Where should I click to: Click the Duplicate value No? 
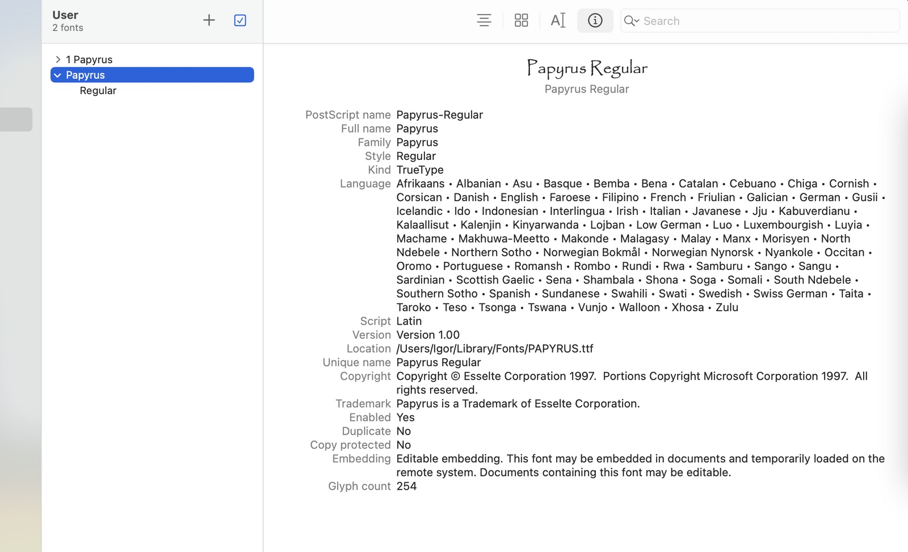tap(403, 431)
